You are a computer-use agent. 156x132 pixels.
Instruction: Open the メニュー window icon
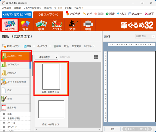(x=130, y=14)
